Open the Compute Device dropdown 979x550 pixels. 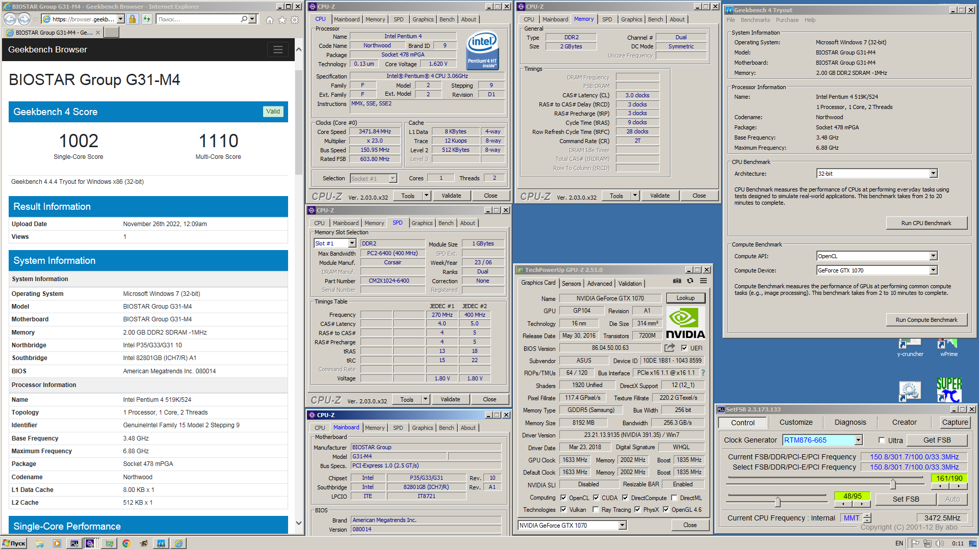(933, 270)
